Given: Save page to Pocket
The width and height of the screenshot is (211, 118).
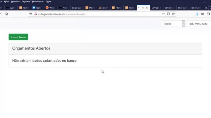Looking at the screenshot, I should 168,14.
